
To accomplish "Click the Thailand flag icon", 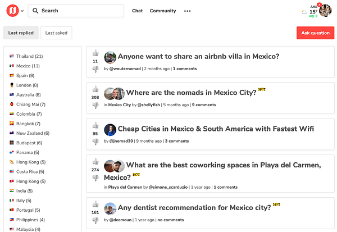I will pyautogui.click(x=12, y=56).
